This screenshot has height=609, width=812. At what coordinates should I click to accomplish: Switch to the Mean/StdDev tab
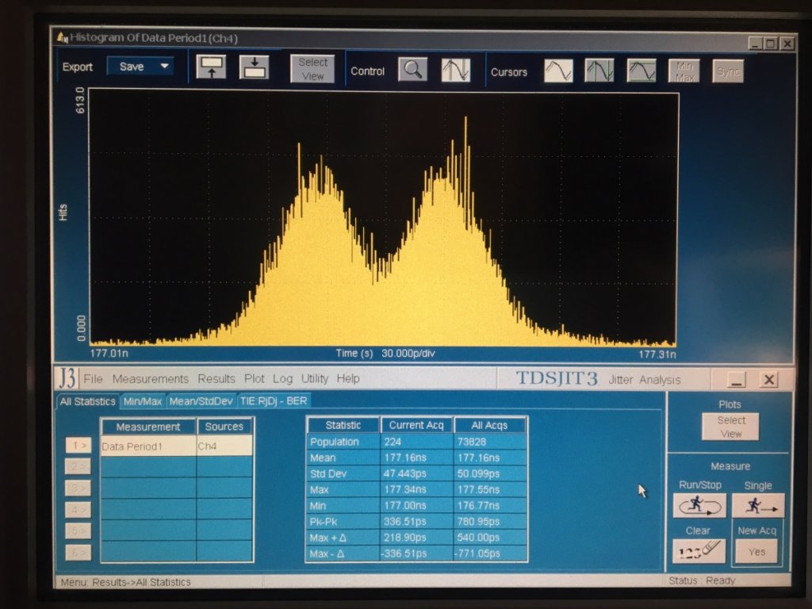(201, 402)
